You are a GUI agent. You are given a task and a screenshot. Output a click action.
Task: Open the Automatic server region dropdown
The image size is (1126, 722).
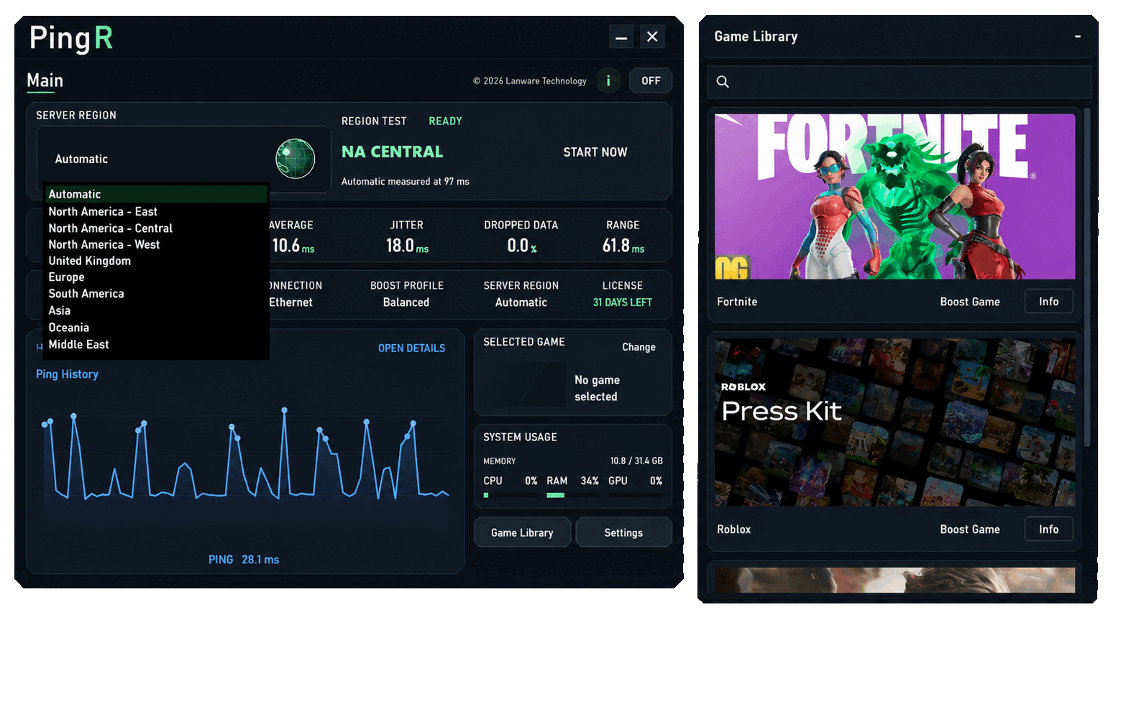click(184, 159)
